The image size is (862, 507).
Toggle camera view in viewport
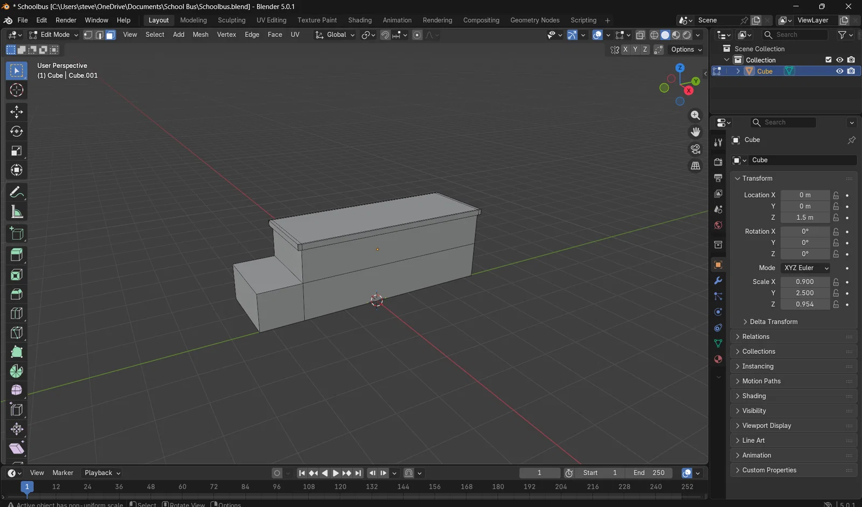(696, 149)
